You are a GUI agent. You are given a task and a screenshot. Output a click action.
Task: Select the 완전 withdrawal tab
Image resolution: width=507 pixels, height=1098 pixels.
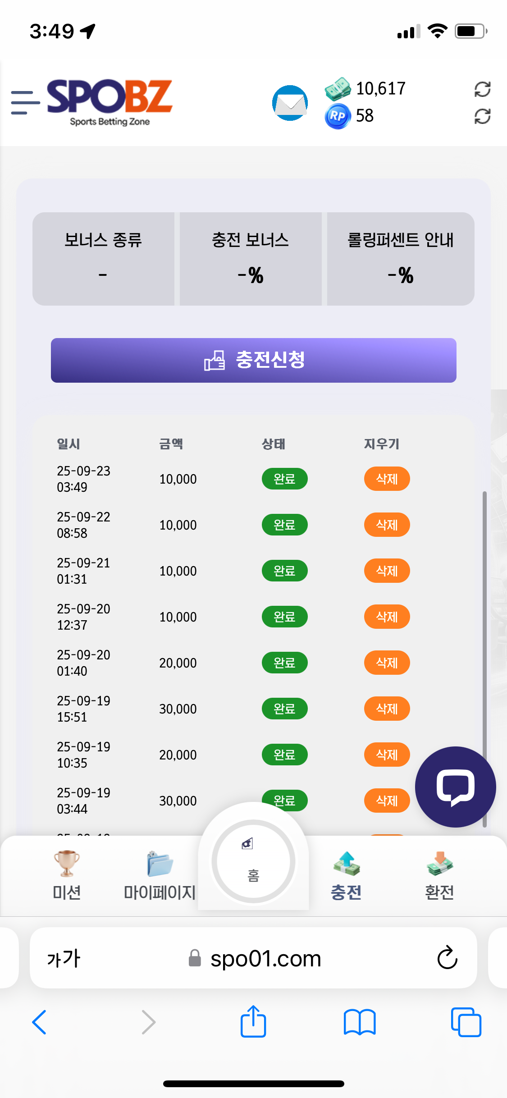click(x=439, y=875)
